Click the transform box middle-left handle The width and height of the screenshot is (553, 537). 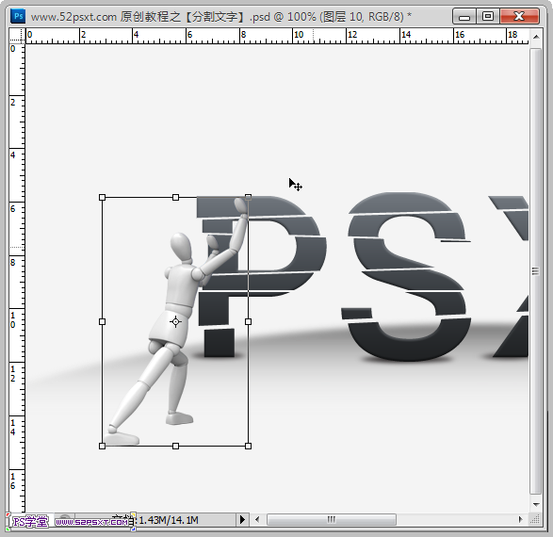point(103,321)
